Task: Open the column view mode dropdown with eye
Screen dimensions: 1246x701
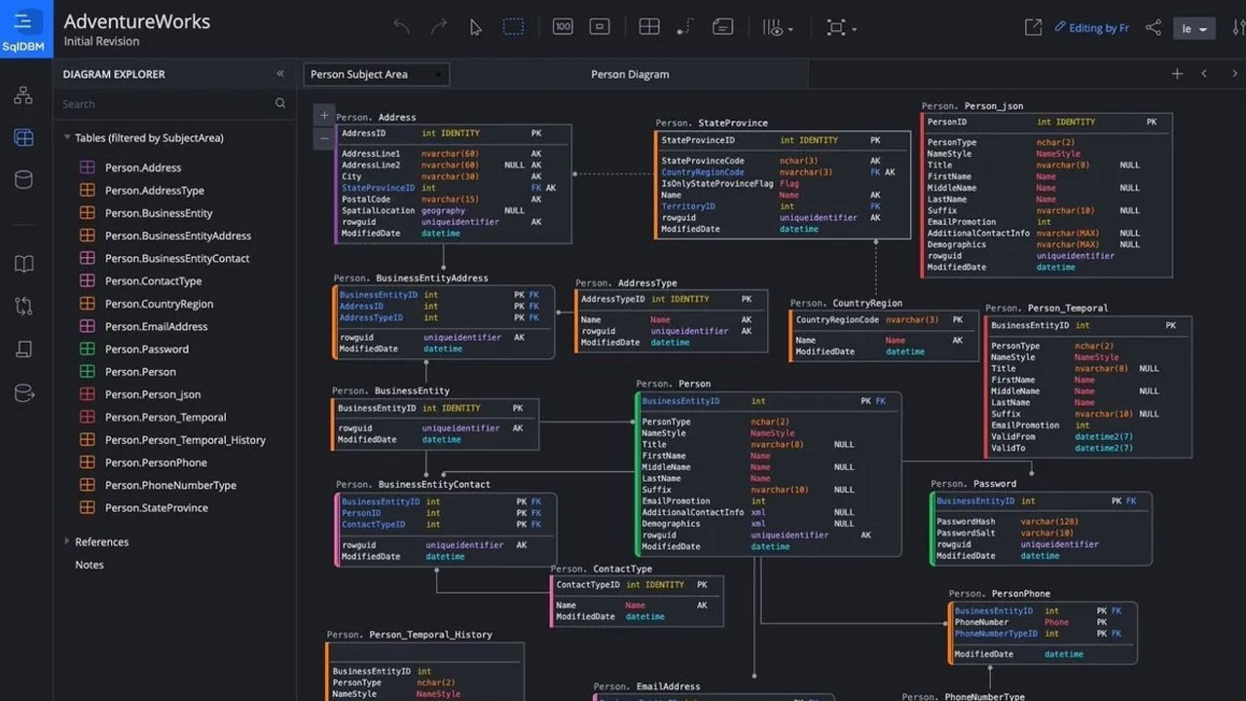Action: point(777,28)
